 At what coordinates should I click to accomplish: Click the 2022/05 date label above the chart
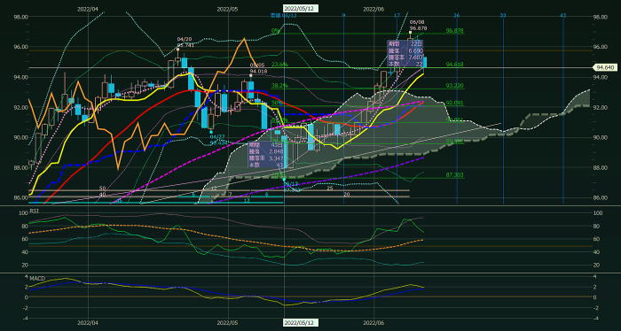pyautogui.click(x=228, y=9)
